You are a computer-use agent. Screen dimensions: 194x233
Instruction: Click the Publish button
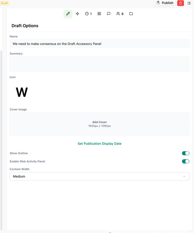(x=165, y=3)
